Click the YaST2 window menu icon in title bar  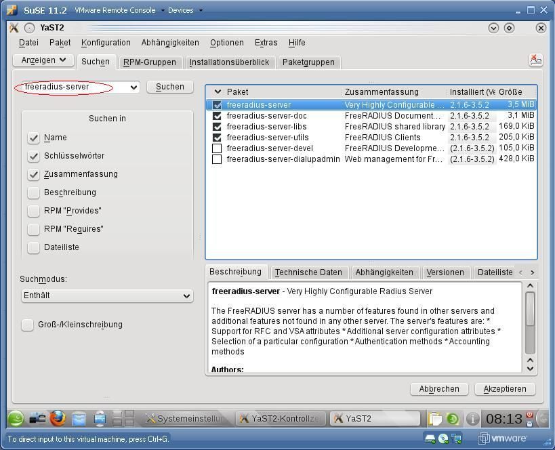pyautogui.click(x=14, y=28)
